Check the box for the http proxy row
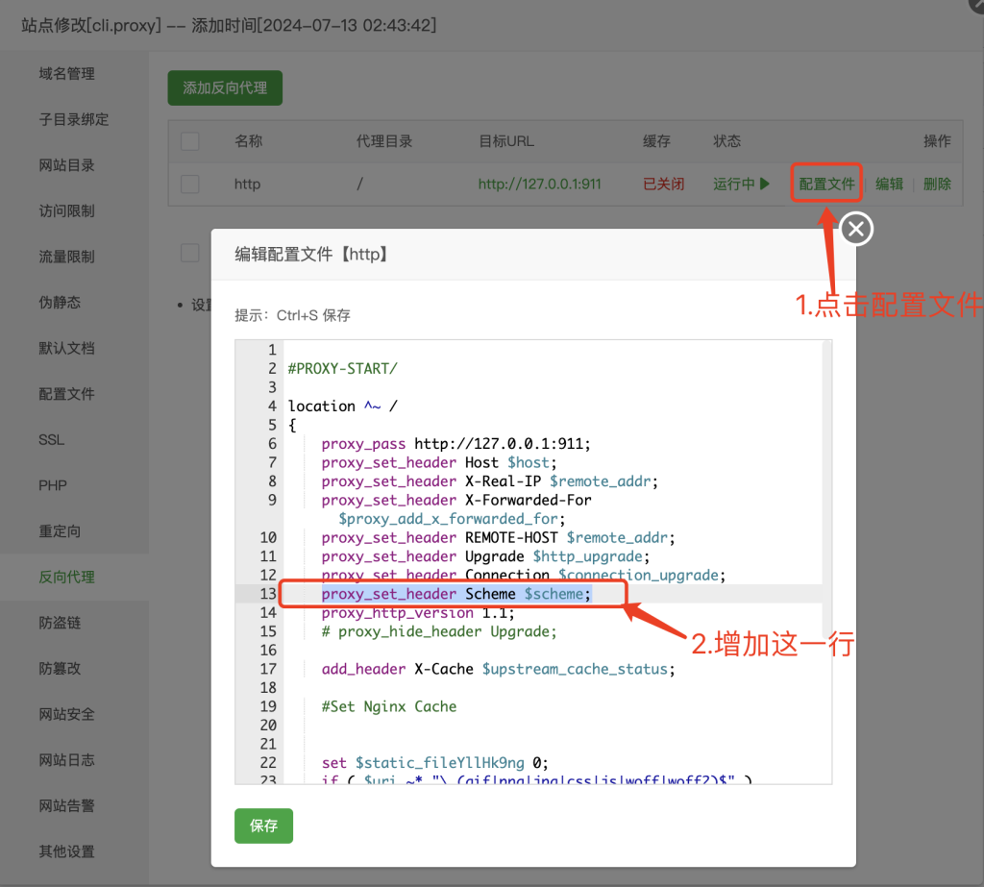The width and height of the screenshot is (984, 887). [190, 184]
